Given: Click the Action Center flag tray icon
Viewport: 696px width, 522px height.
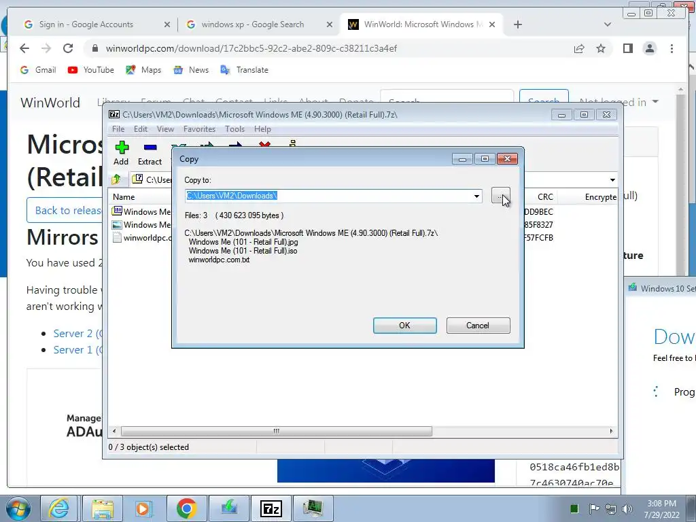Looking at the screenshot, I should [x=594, y=508].
